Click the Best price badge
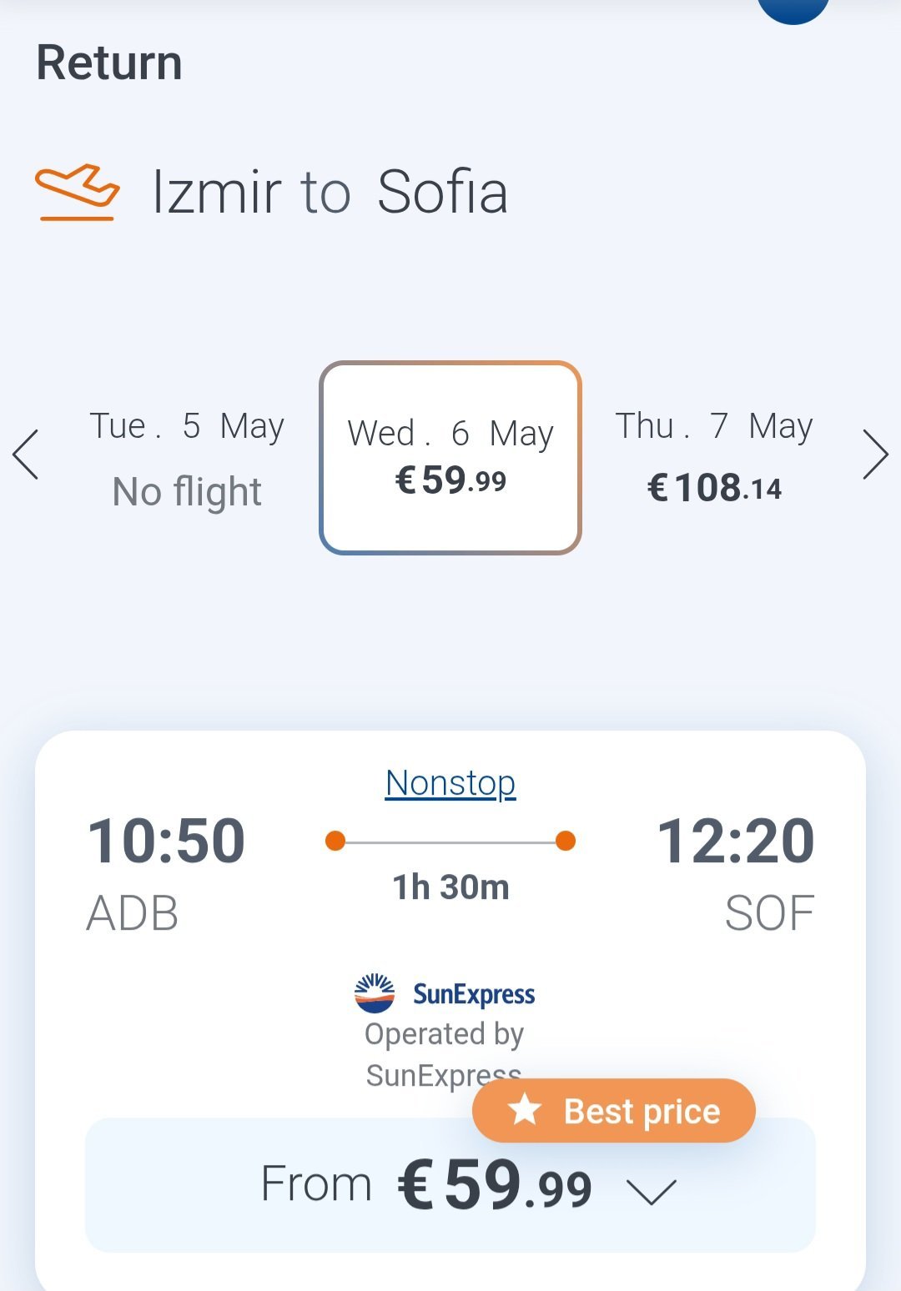Image resolution: width=901 pixels, height=1291 pixels. pos(614,1110)
